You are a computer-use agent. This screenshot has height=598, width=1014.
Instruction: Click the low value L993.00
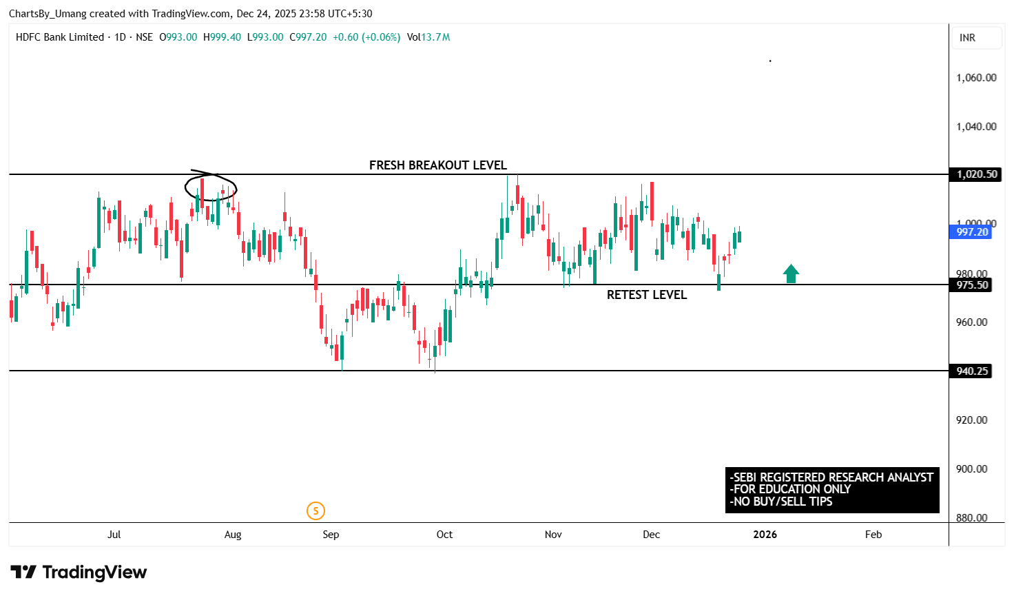coord(265,37)
